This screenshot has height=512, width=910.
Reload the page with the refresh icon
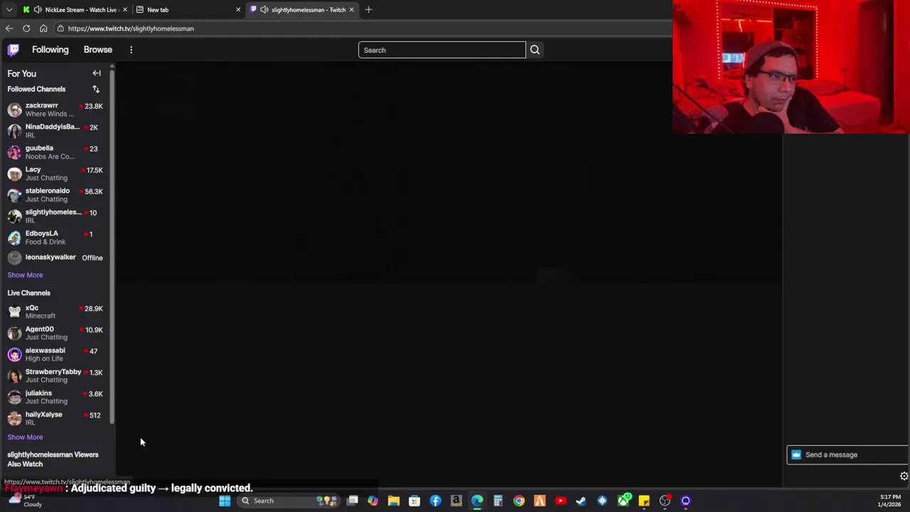click(x=26, y=28)
